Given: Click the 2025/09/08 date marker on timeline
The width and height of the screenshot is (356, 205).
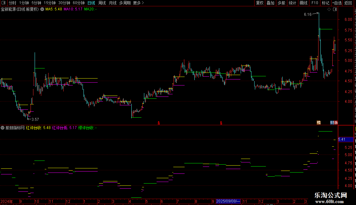Looking at the screenshot, I should [228, 201].
